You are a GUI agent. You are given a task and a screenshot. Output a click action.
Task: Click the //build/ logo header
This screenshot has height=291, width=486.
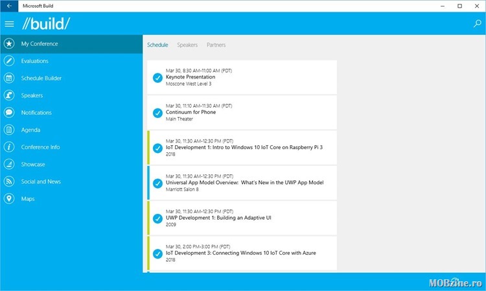tap(46, 23)
